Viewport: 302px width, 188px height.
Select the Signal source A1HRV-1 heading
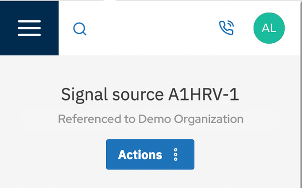click(x=150, y=95)
